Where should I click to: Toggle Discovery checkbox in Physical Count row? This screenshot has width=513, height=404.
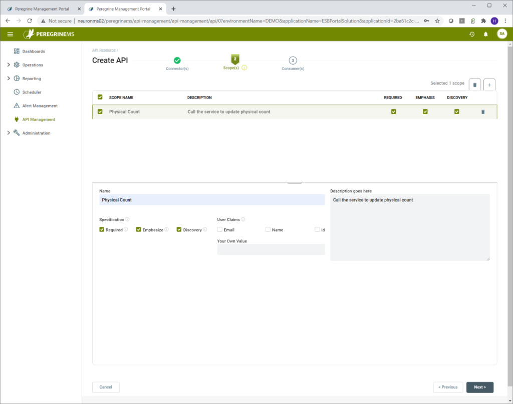[x=457, y=112]
